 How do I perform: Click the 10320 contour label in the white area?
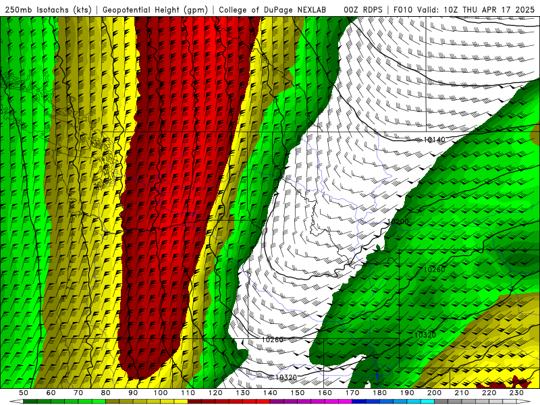(286, 377)
